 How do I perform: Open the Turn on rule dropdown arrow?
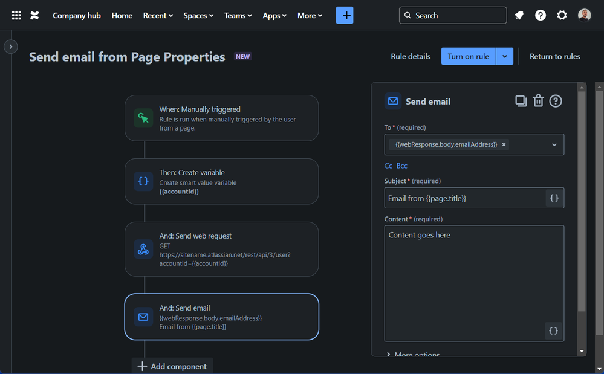tap(505, 56)
